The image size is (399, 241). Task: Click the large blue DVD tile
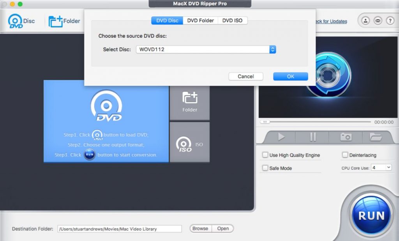(x=106, y=121)
